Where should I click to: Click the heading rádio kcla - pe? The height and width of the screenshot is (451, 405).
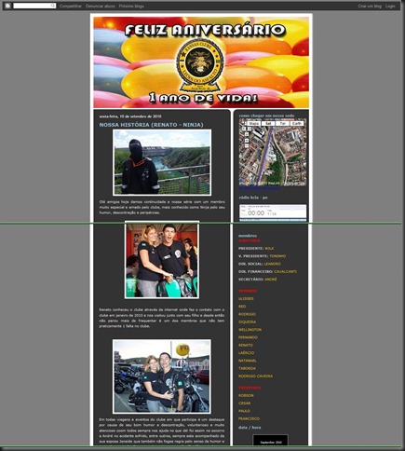[253, 198]
